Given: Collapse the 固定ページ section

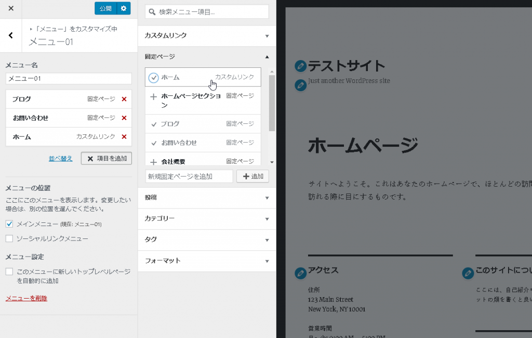Looking at the screenshot, I should 206,57.
